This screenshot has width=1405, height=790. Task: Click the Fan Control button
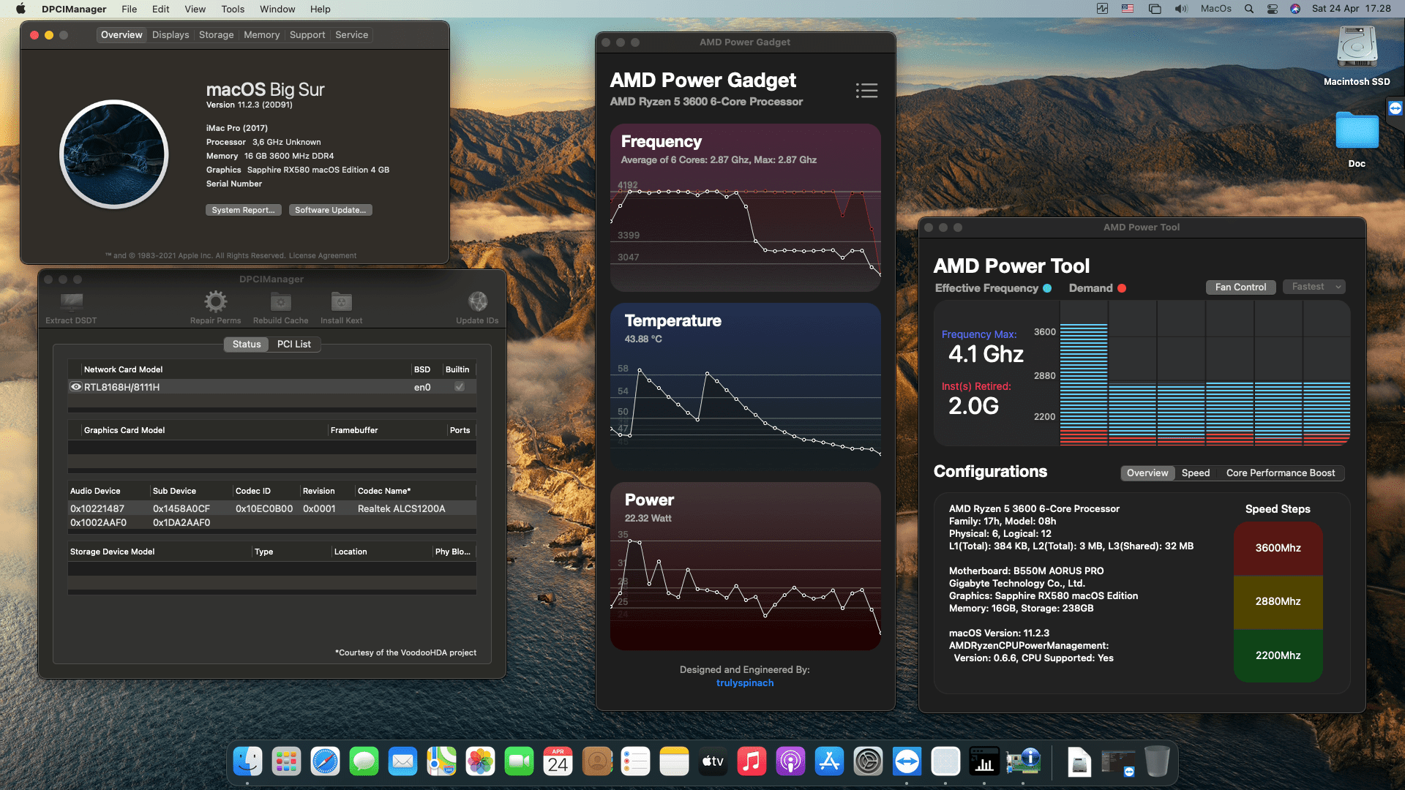point(1240,287)
